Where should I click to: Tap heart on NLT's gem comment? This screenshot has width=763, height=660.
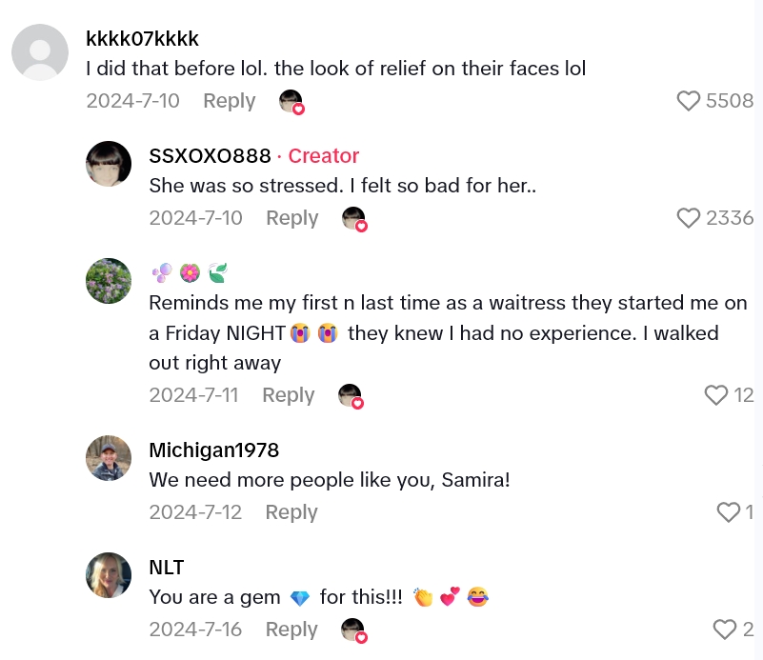click(x=725, y=630)
